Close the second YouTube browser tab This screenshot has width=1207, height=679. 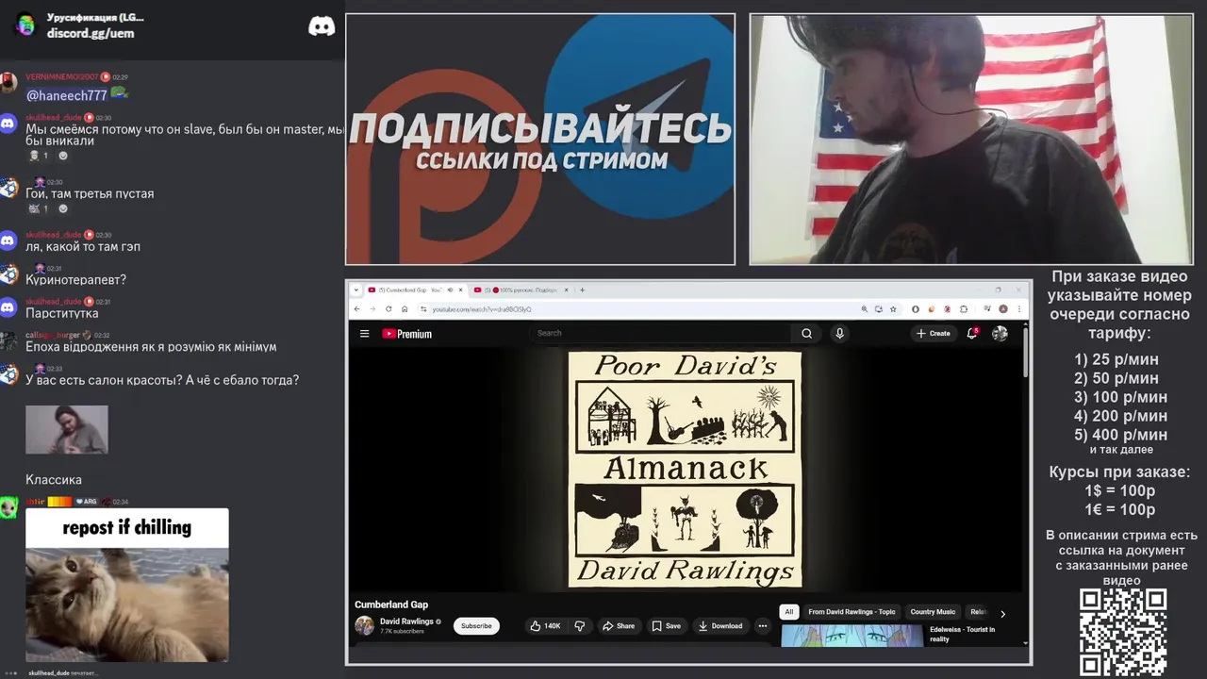coord(566,290)
